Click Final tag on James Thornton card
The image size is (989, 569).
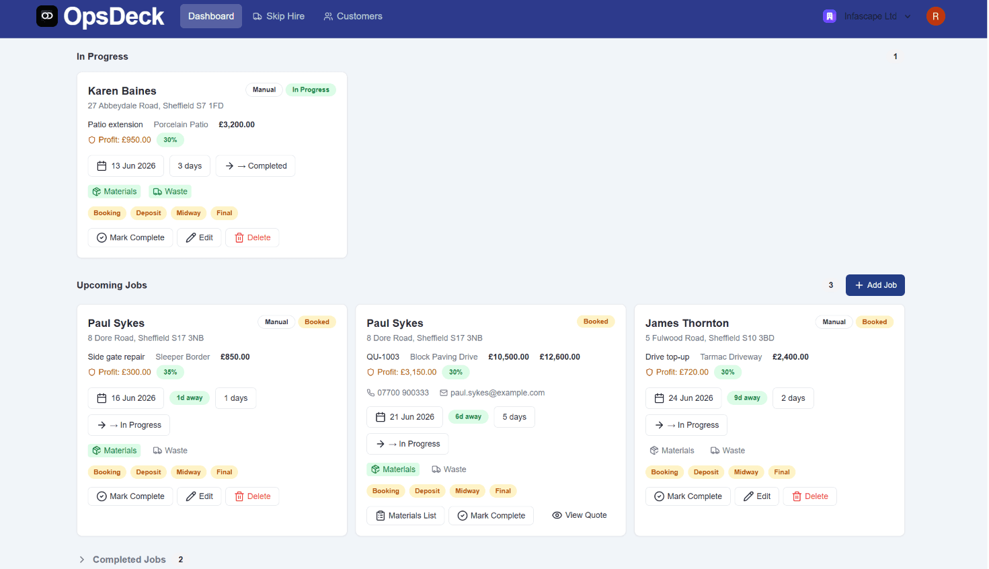tap(782, 472)
